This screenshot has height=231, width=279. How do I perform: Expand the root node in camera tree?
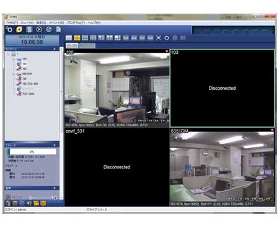point(8,54)
